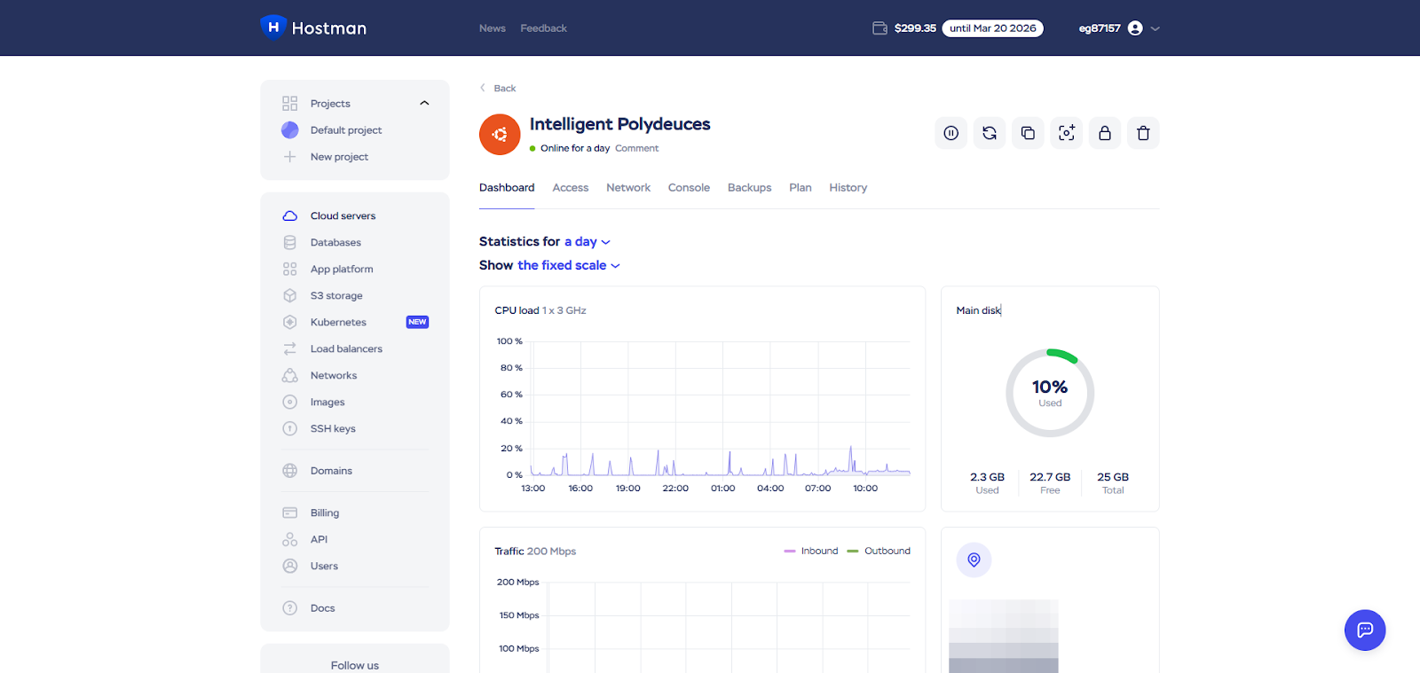This screenshot has width=1420, height=673.
Task: Click the location pin icon
Action: coord(974,560)
